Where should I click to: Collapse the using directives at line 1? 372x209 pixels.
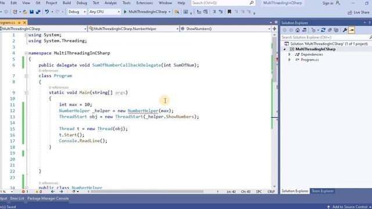pyautogui.click(x=26, y=35)
